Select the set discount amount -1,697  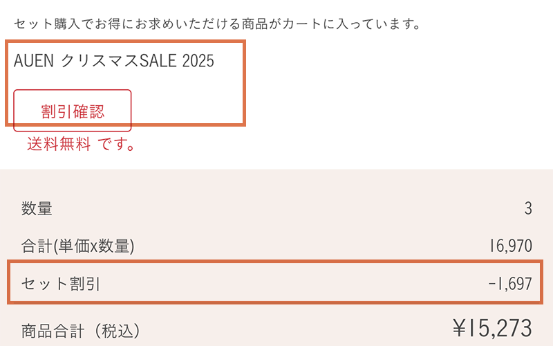(x=509, y=283)
